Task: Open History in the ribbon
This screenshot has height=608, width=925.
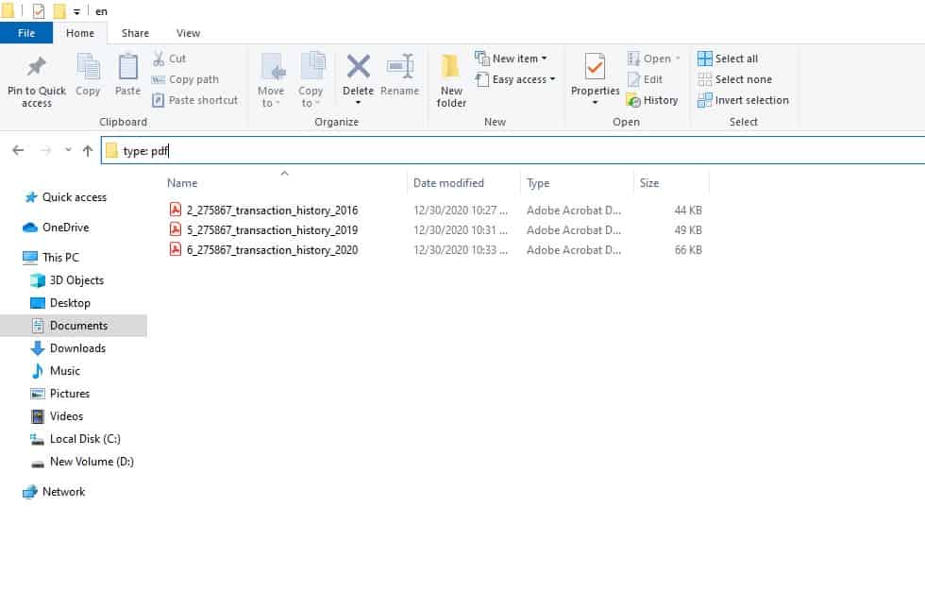Action: tap(652, 100)
